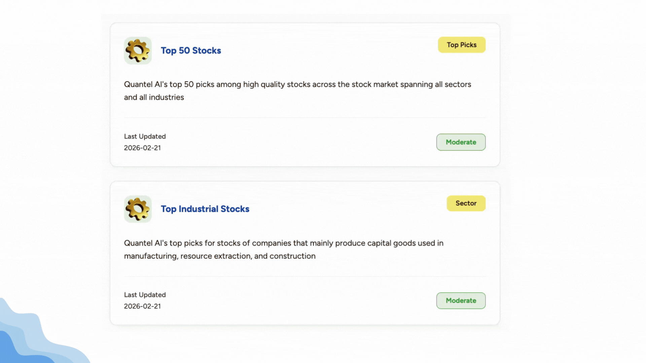Select the yellow Sector tag

pos(466,203)
